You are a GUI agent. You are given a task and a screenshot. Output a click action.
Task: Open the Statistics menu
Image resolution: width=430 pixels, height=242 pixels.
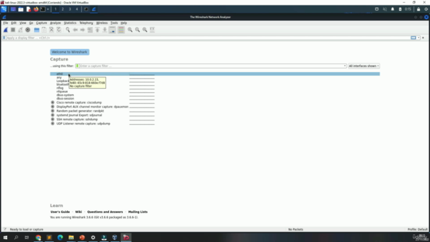[70, 23]
